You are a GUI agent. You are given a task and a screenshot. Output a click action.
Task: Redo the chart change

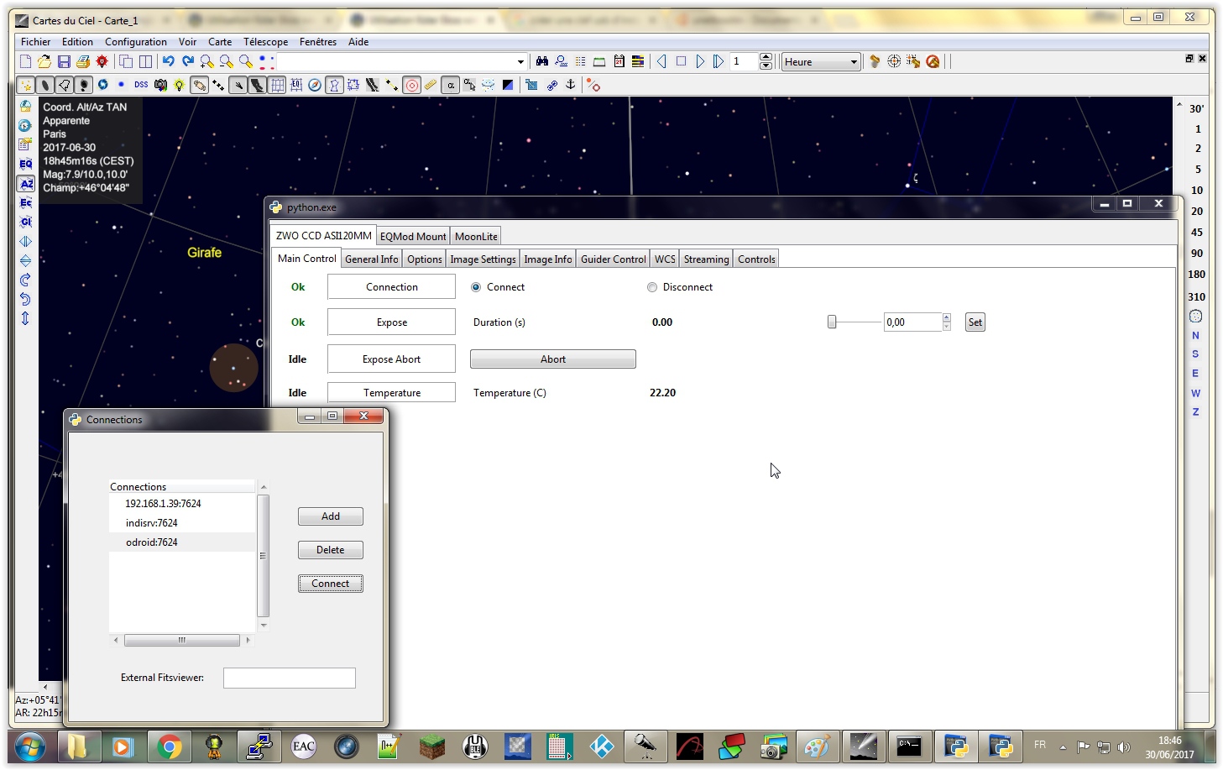pos(188,61)
